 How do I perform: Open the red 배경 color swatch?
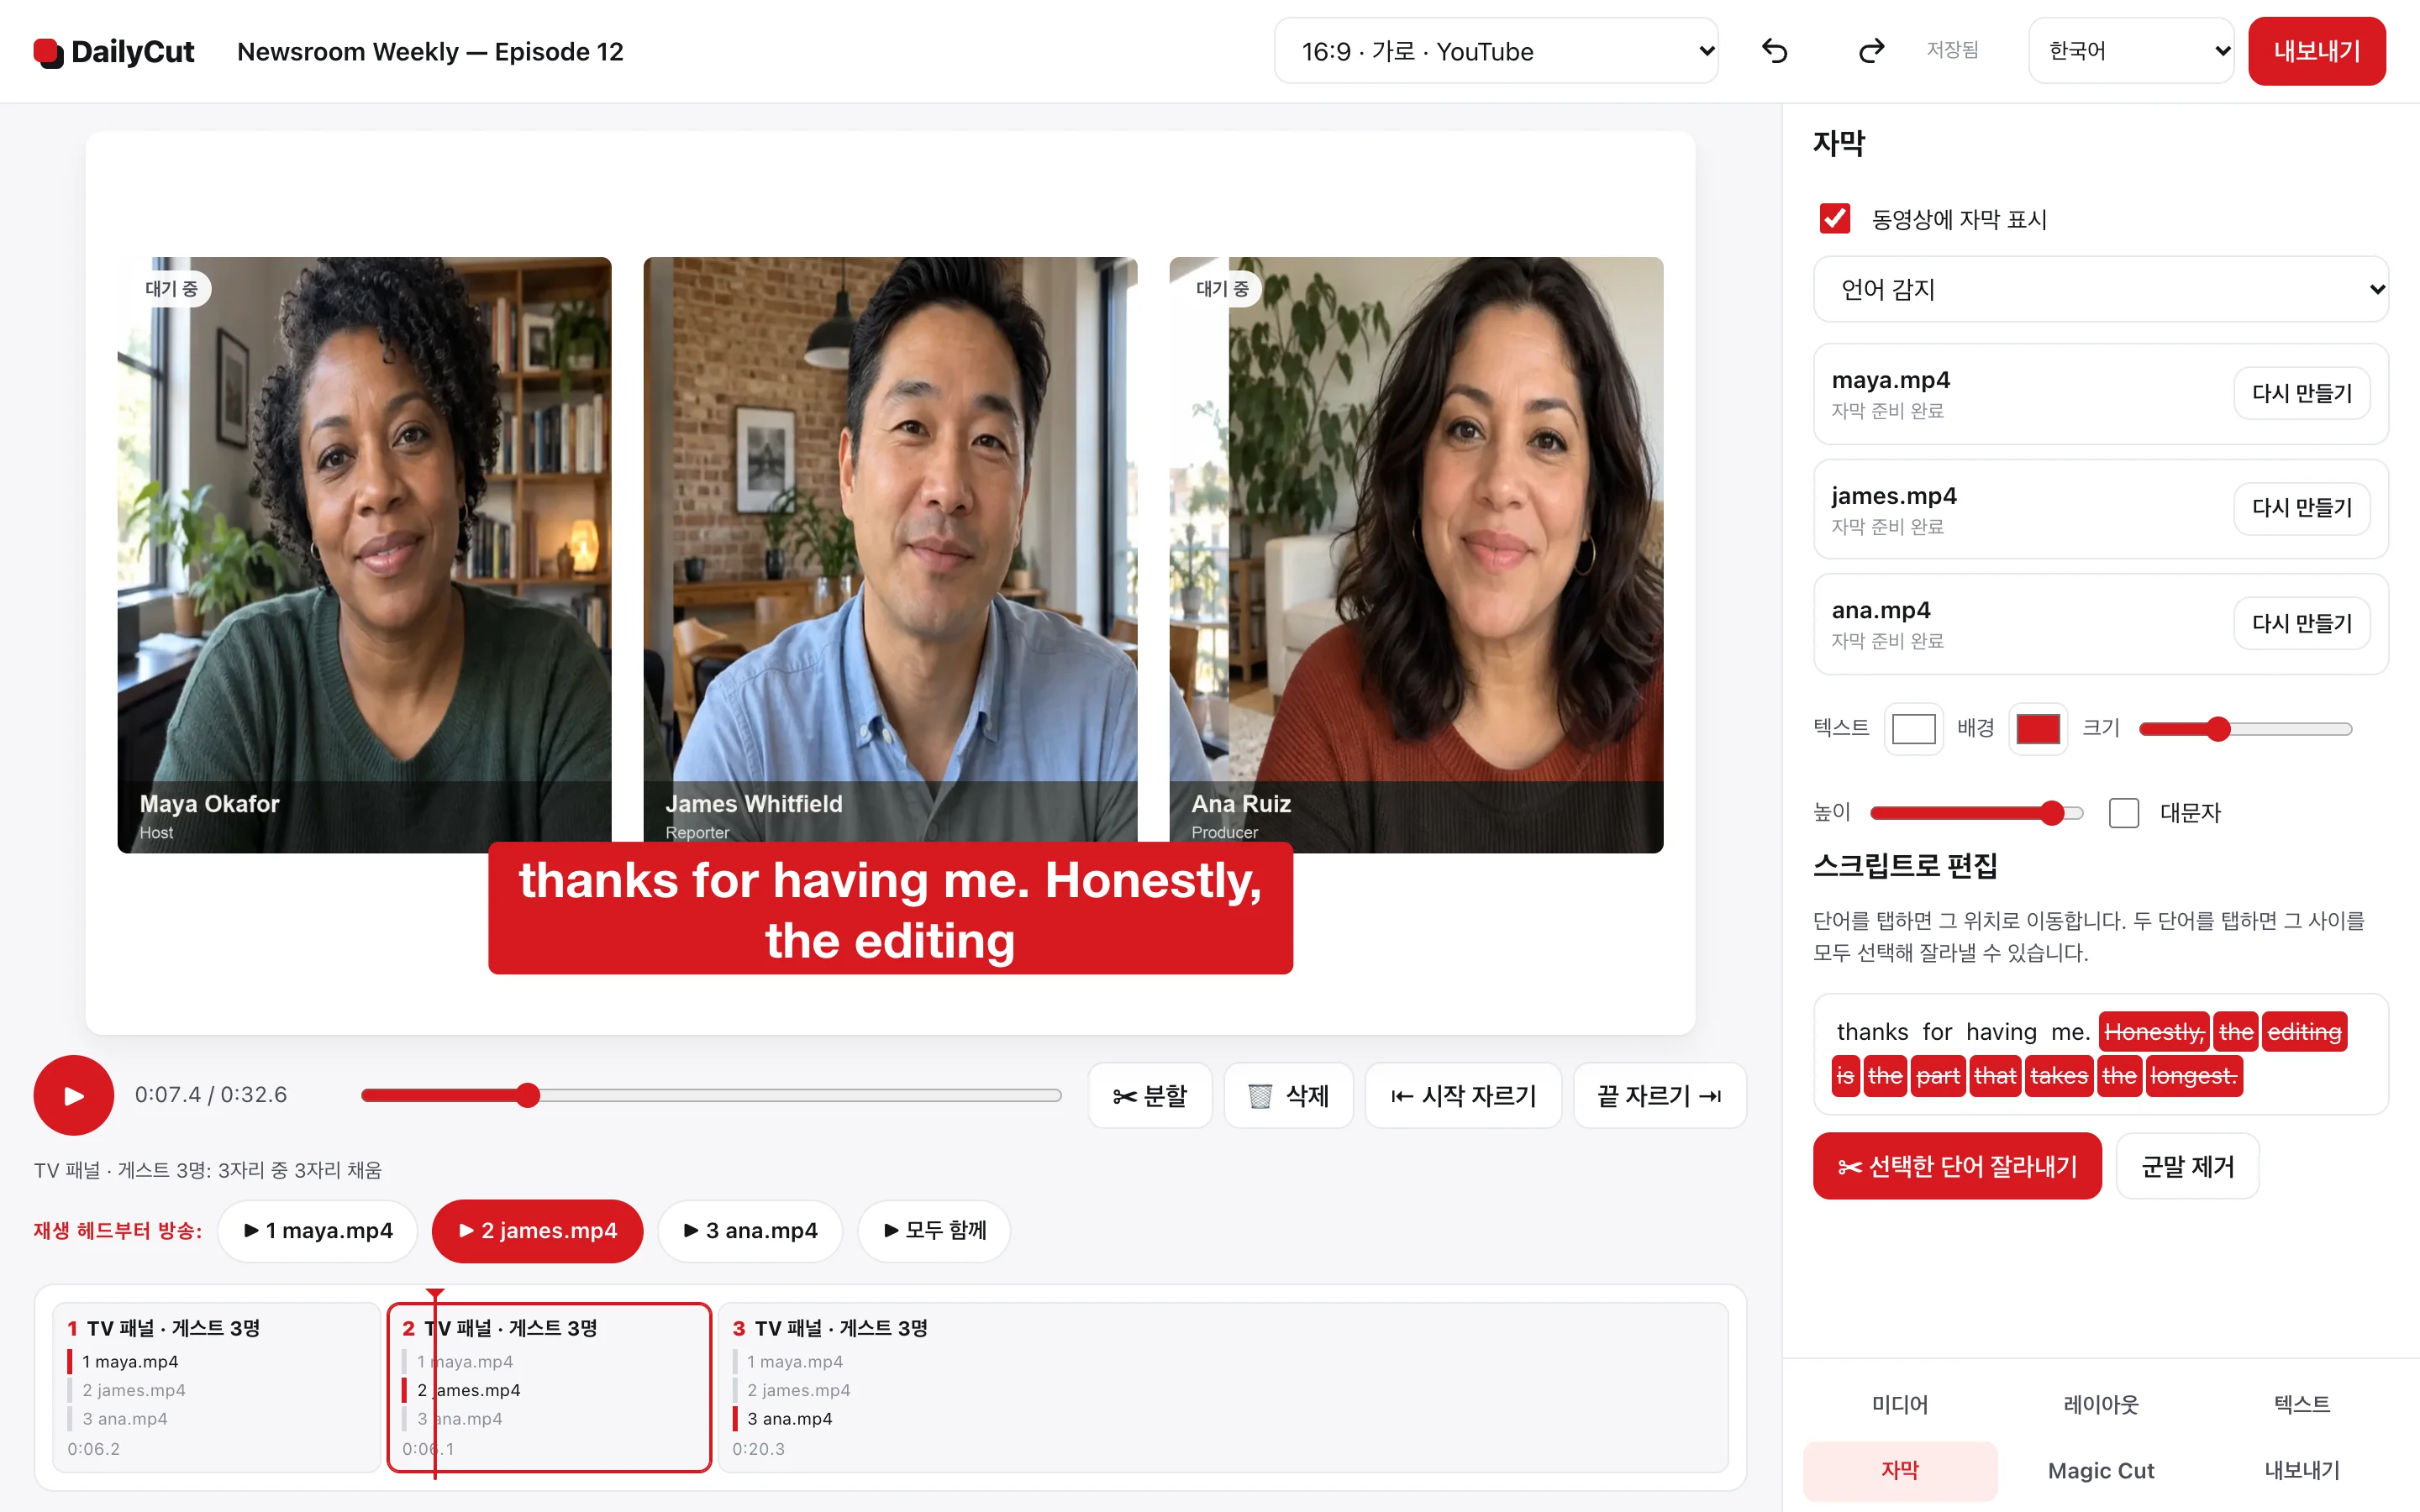pyautogui.click(x=2037, y=728)
